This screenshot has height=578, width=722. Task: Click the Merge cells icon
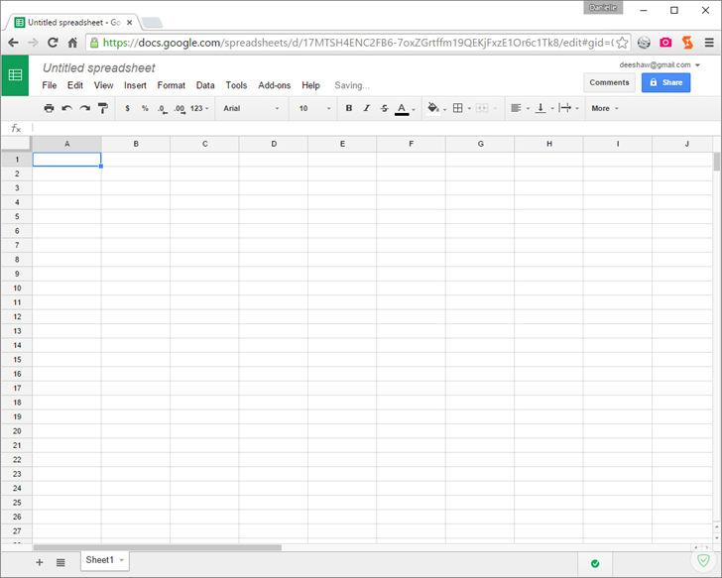pos(482,108)
